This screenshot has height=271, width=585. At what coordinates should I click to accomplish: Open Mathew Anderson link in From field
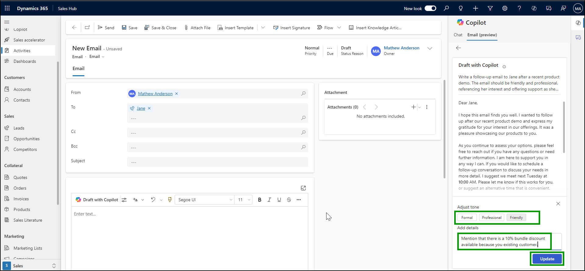click(155, 94)
